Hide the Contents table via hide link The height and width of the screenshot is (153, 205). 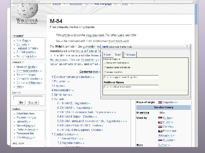[x=96, y=72]
